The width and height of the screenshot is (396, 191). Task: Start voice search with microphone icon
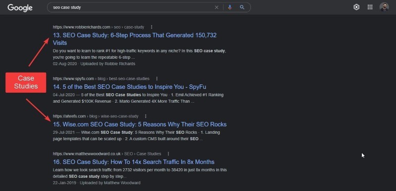(230, 7)
